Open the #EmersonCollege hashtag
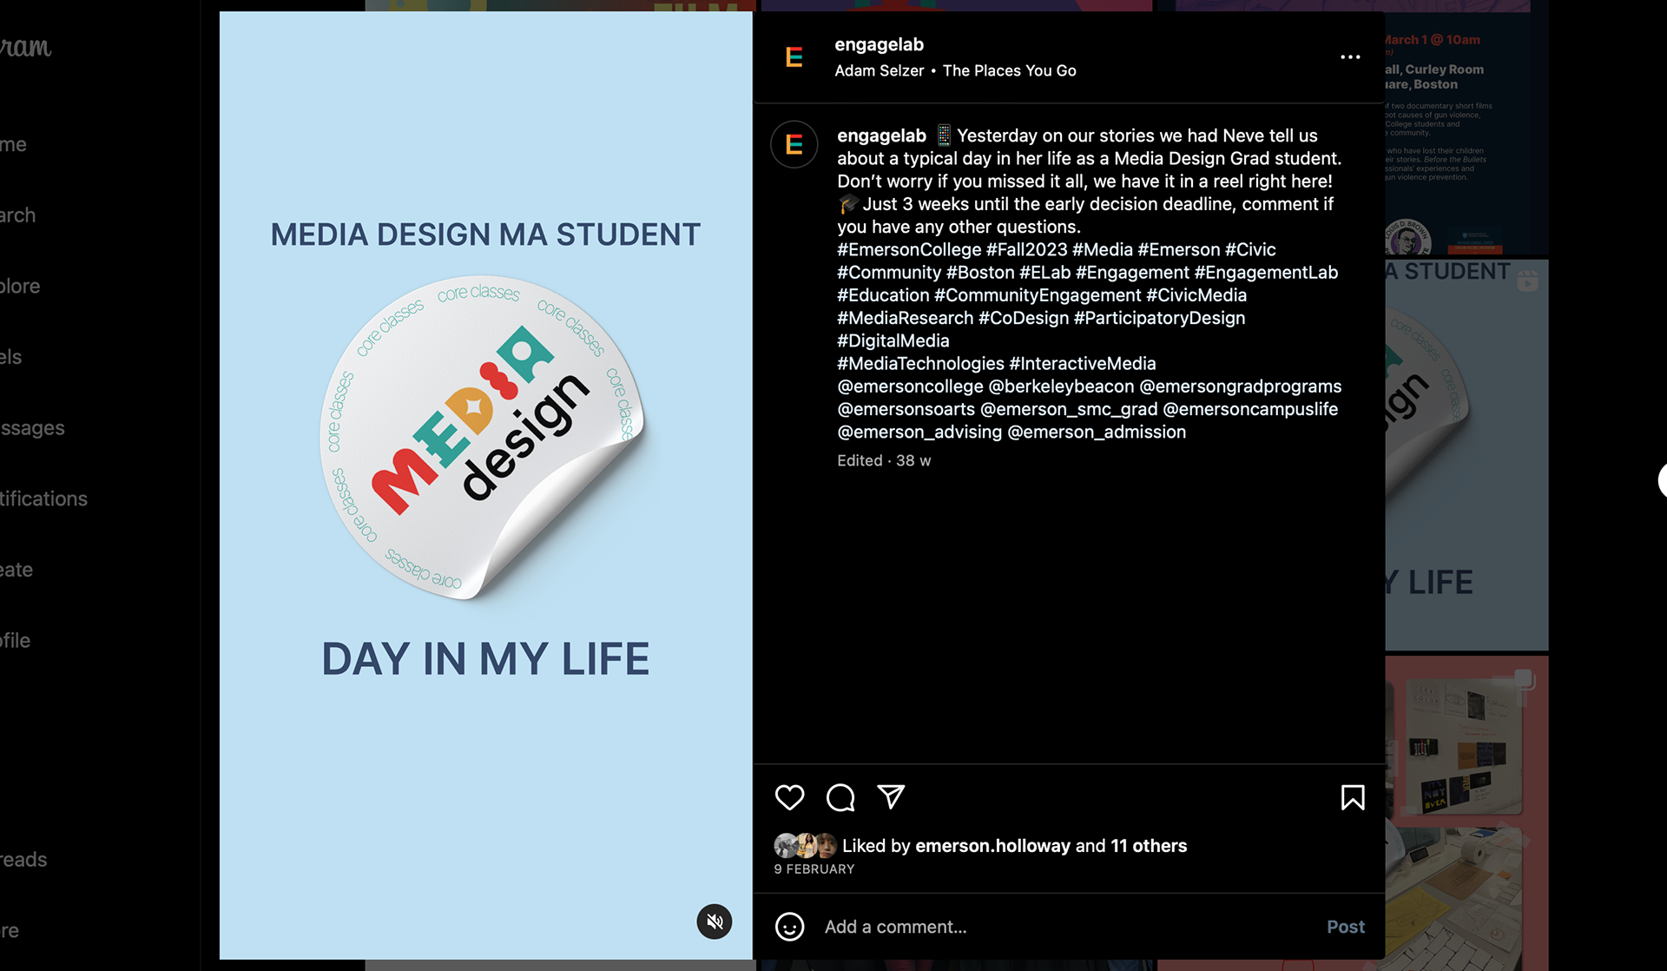 point(909,249)
